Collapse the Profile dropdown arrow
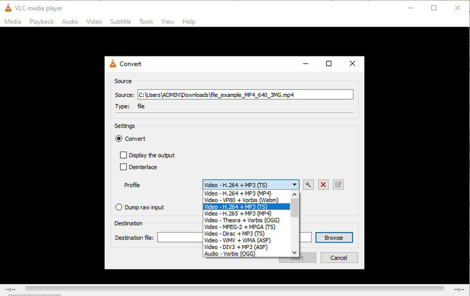Viewport: 470px width, 296px height. (294, 185)
